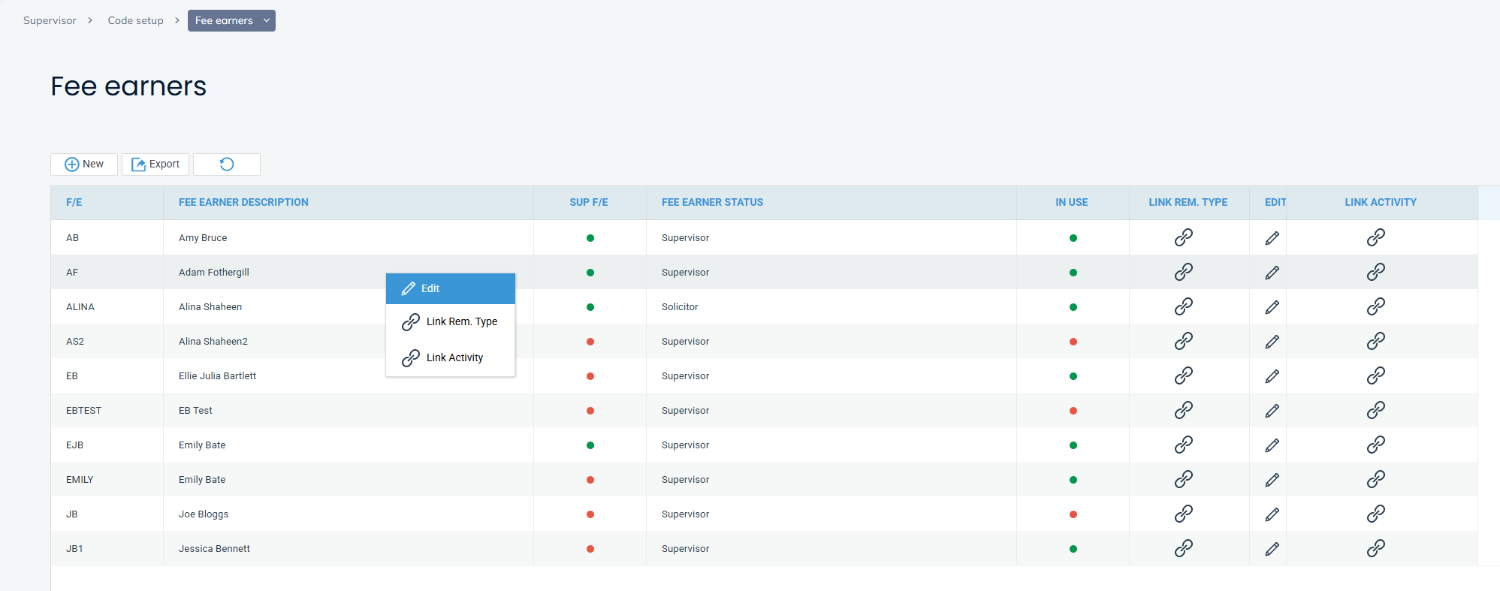The image size is (1500, 591).
Task: Sort by Fee Earner Status column header
Action: point(712,203)
